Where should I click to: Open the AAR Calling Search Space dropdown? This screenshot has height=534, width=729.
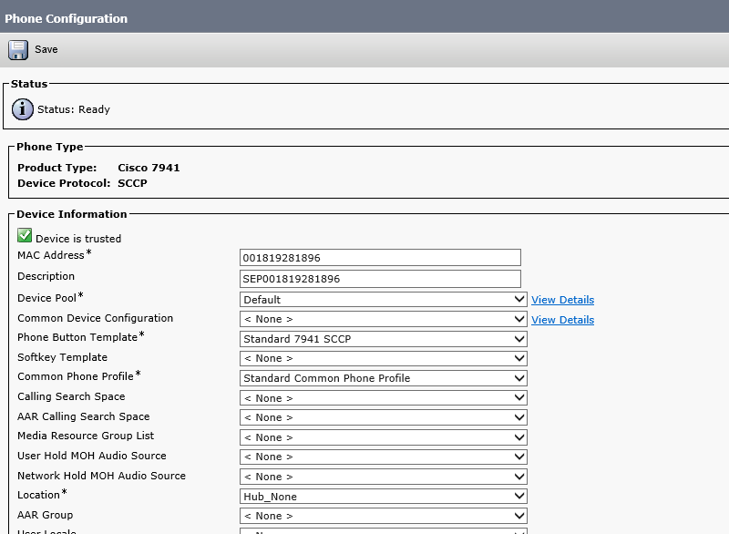pos(384,417)
